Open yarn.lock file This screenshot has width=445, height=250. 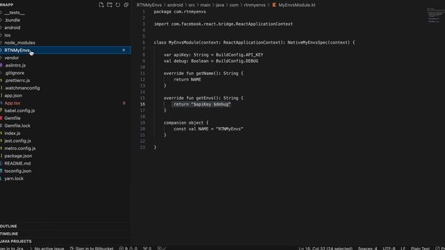[14, 178]
